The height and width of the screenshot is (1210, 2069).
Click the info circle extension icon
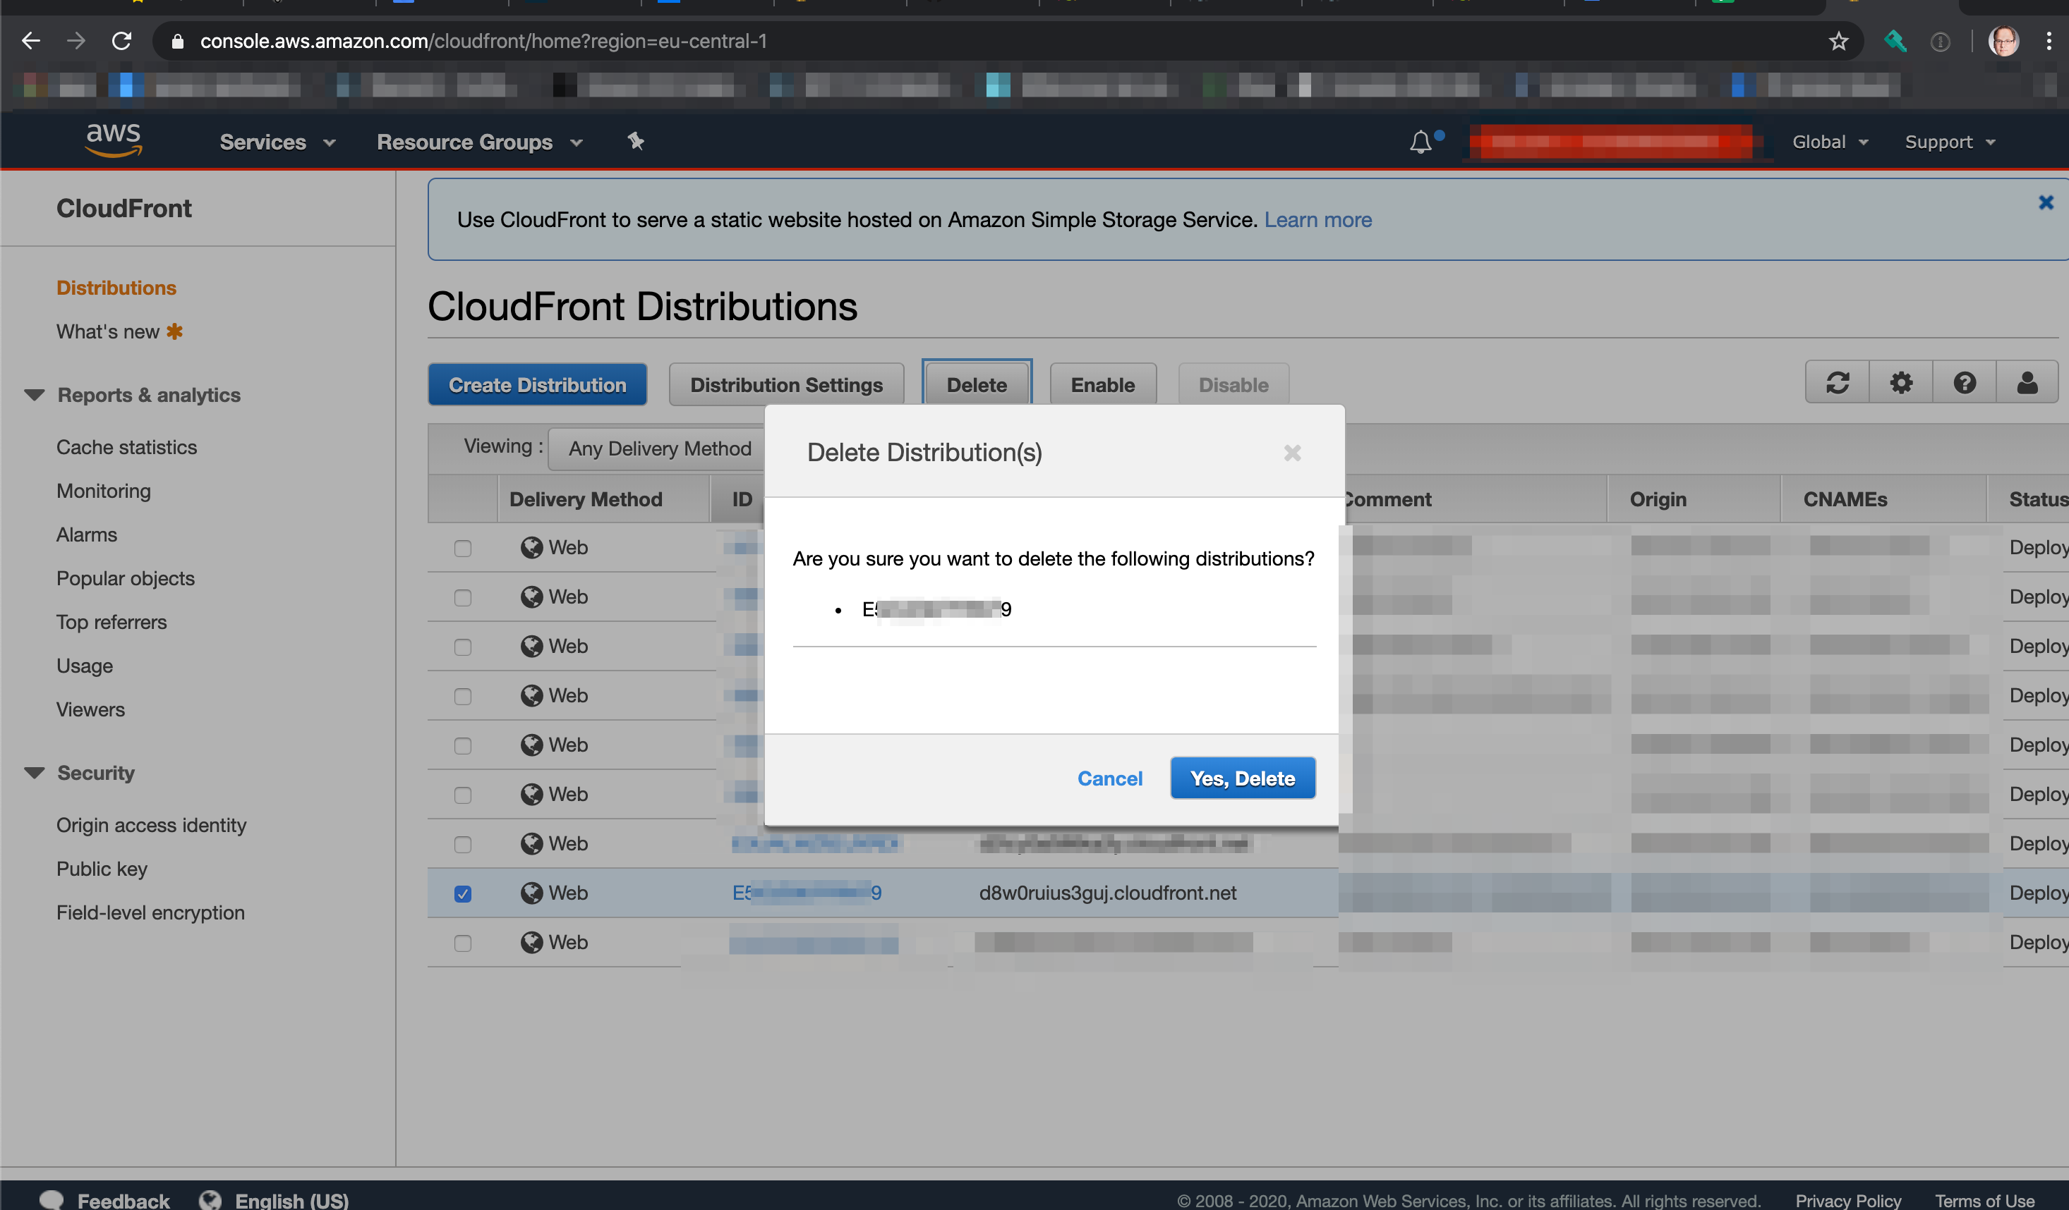pyautogui.click(x=1940, y=41)
